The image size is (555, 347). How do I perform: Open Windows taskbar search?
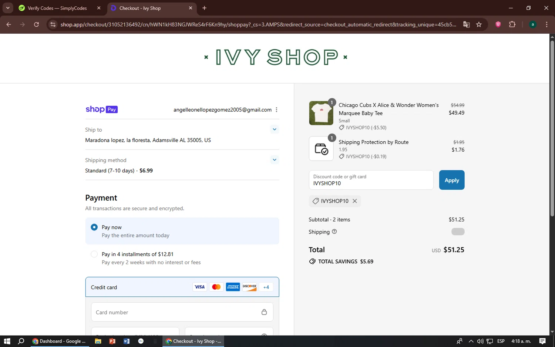pos(21,341)
